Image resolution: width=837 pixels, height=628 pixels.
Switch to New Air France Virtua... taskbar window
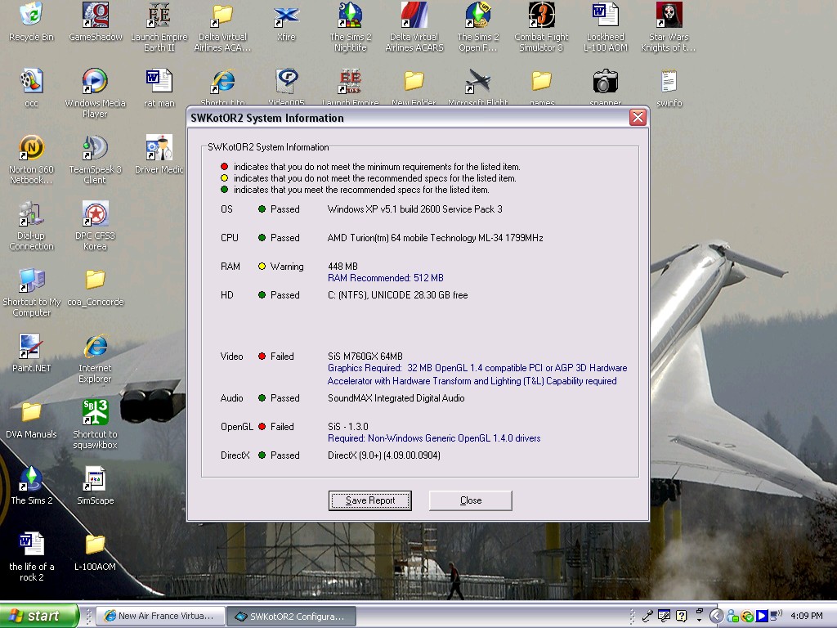(161, 616)
